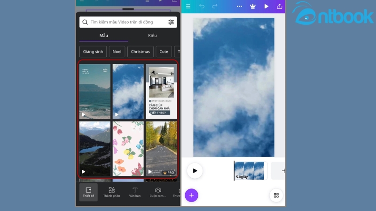Open the Thành phần elements tab

pos(112,192)
